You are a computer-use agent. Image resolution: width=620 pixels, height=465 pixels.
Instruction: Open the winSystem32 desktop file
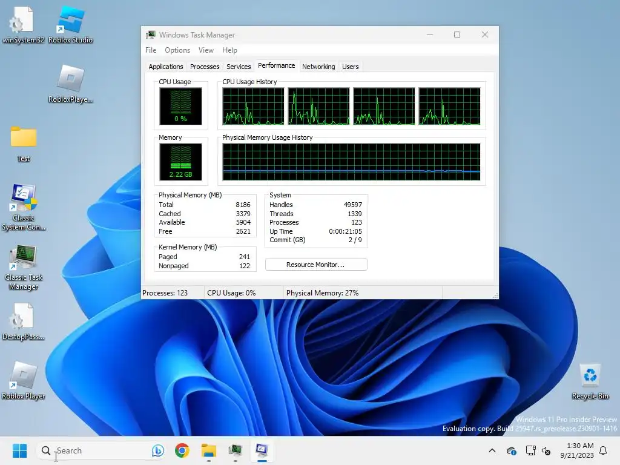(24, 24)
